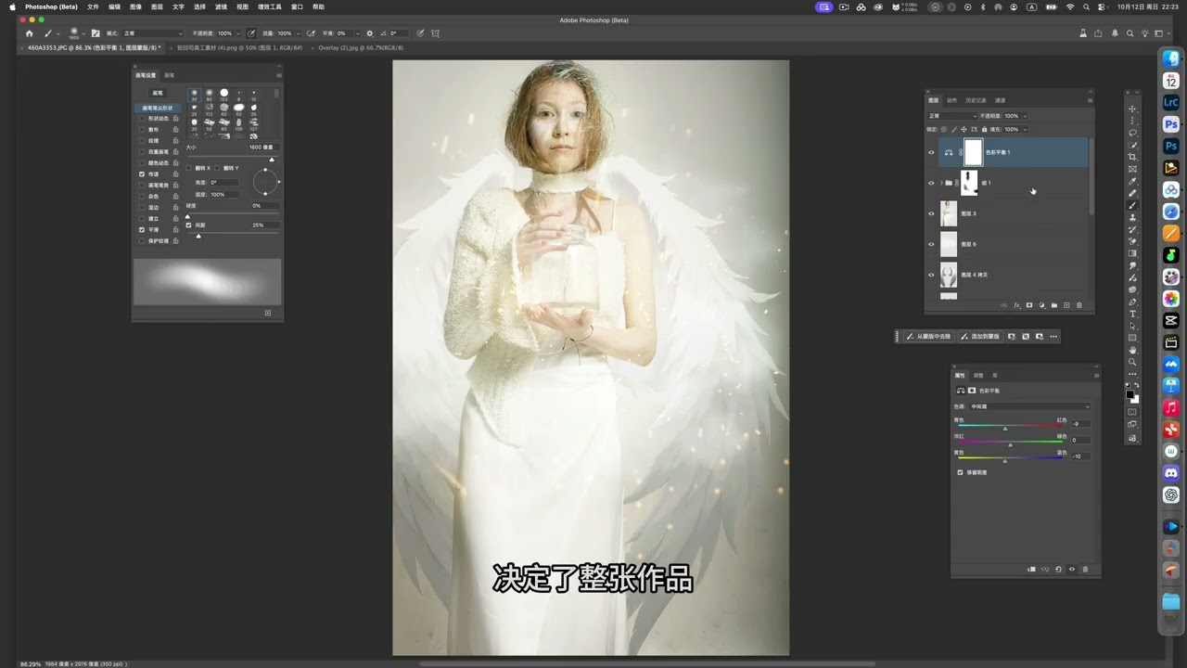This screenshot has width=1187, height=668.
Task: Click the foreground color swatch
Action: [x=1130, y=392]
